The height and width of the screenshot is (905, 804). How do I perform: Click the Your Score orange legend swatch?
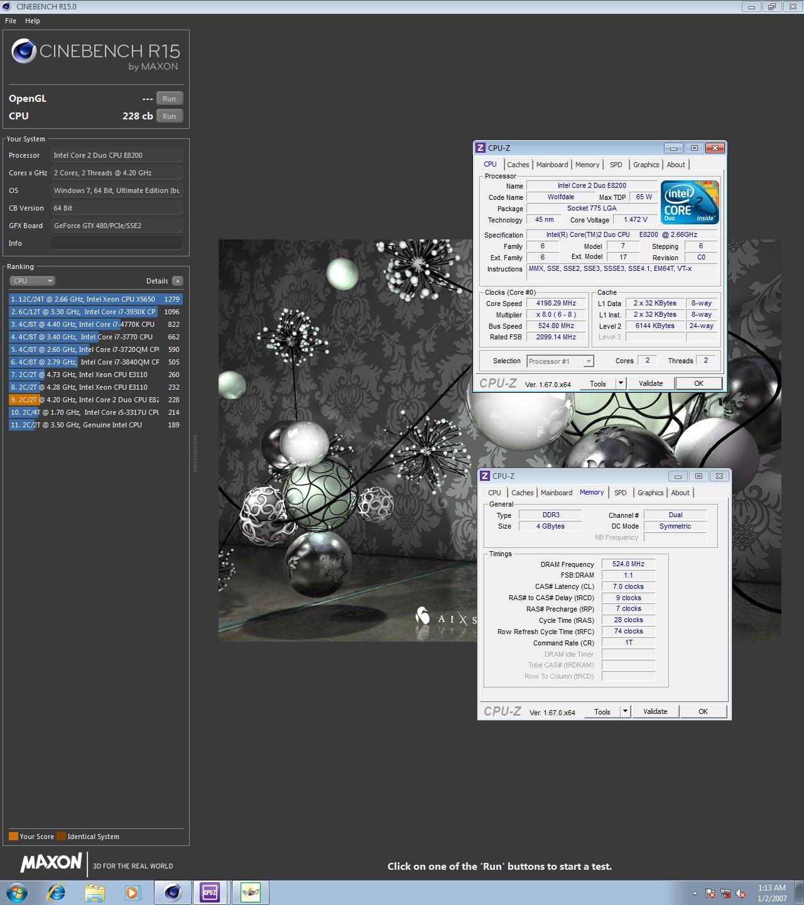(13, 836)
